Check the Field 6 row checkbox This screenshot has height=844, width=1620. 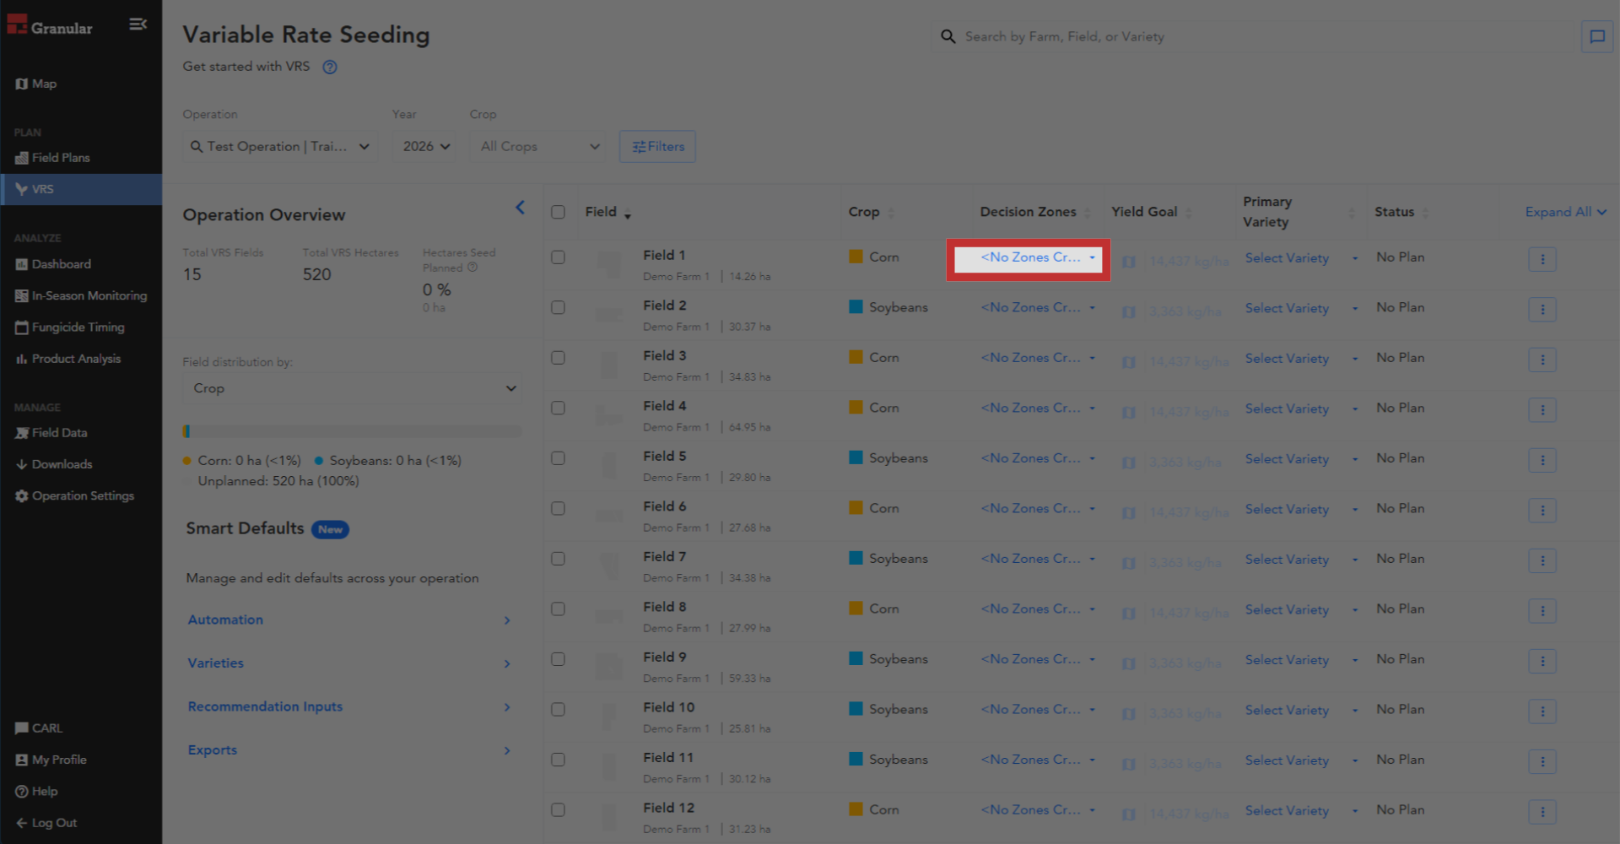coord(558,509)
